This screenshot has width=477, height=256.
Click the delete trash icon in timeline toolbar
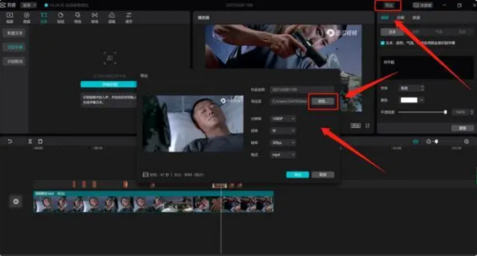[40, 142]
